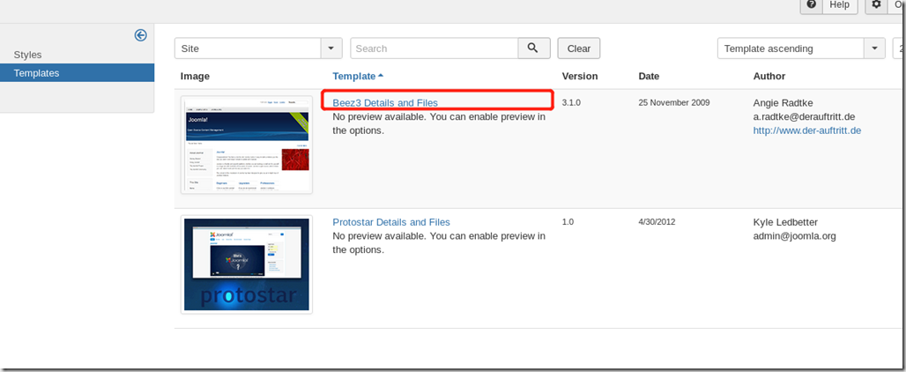906x372 pixels.
Task: Click the sort order dropdown arrow
Action: coord(875,48)
